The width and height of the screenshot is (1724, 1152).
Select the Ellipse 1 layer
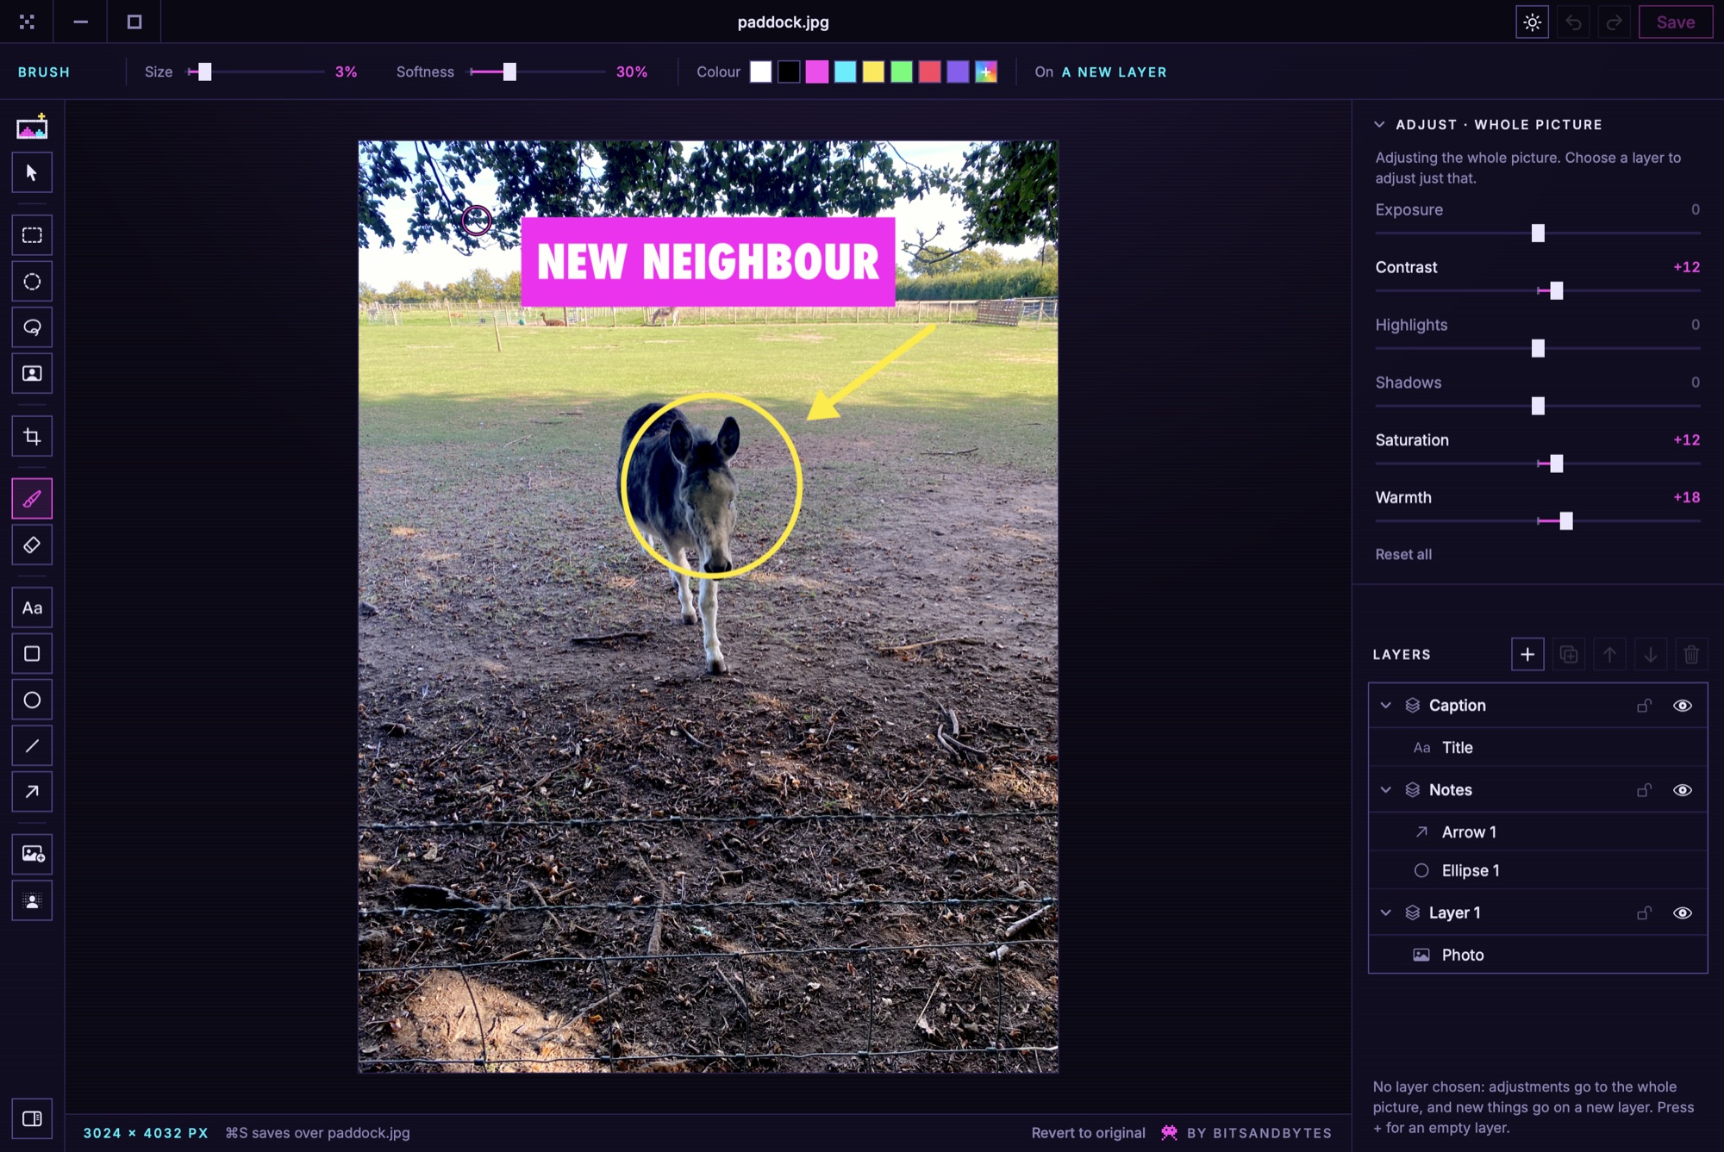1538,871
